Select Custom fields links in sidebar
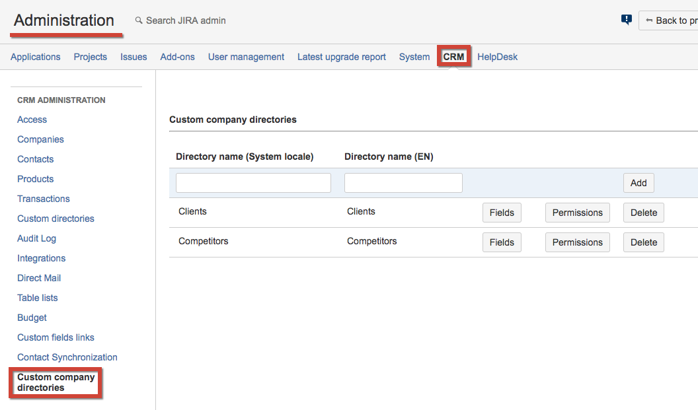The width and height of the screenshot is (698, 410). click(56, 337)
